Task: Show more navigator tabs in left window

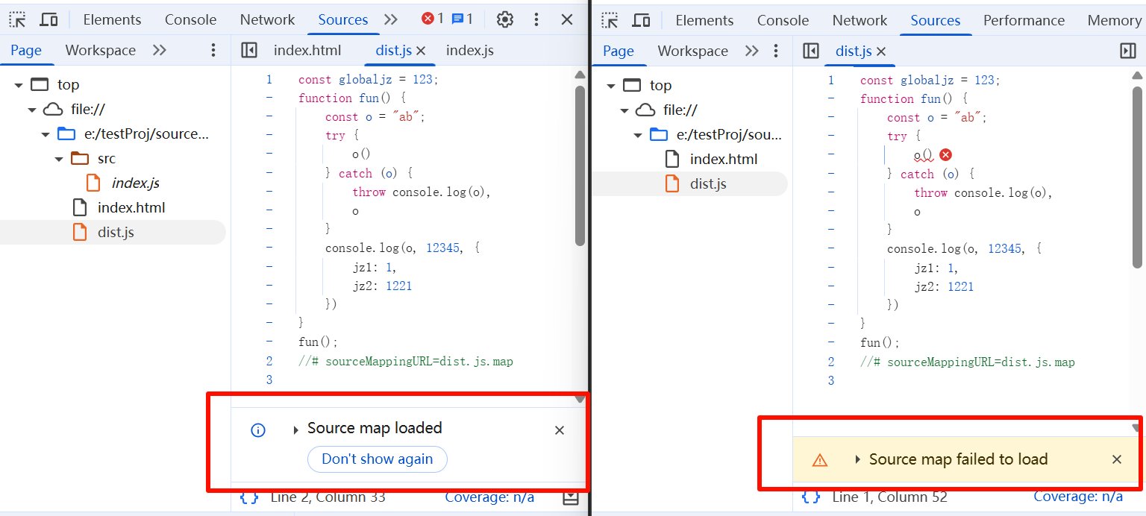Action: click(159, 50)
